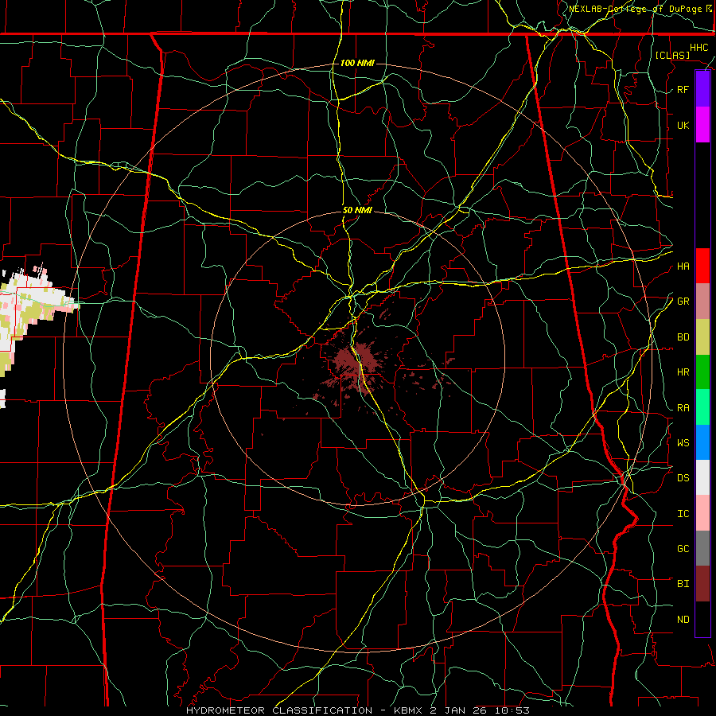Click the RA legend color block

pyautogui.click(x=702, y=407)
